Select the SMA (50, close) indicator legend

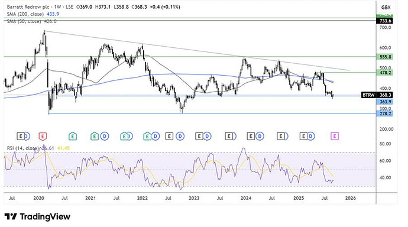[31, 21]
